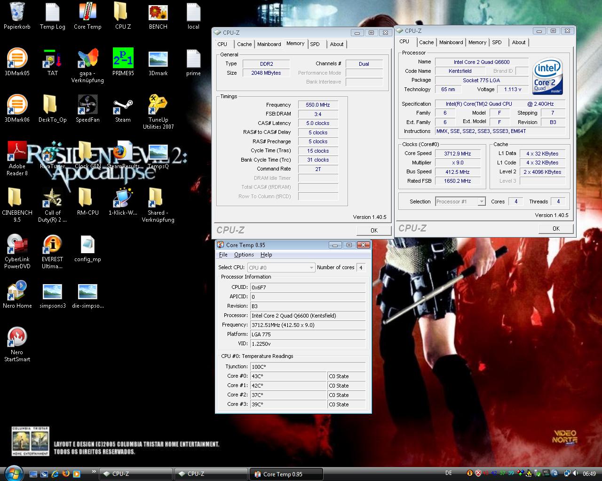Open the prime text file icon
602x481 pixels.
click(193, 62)
